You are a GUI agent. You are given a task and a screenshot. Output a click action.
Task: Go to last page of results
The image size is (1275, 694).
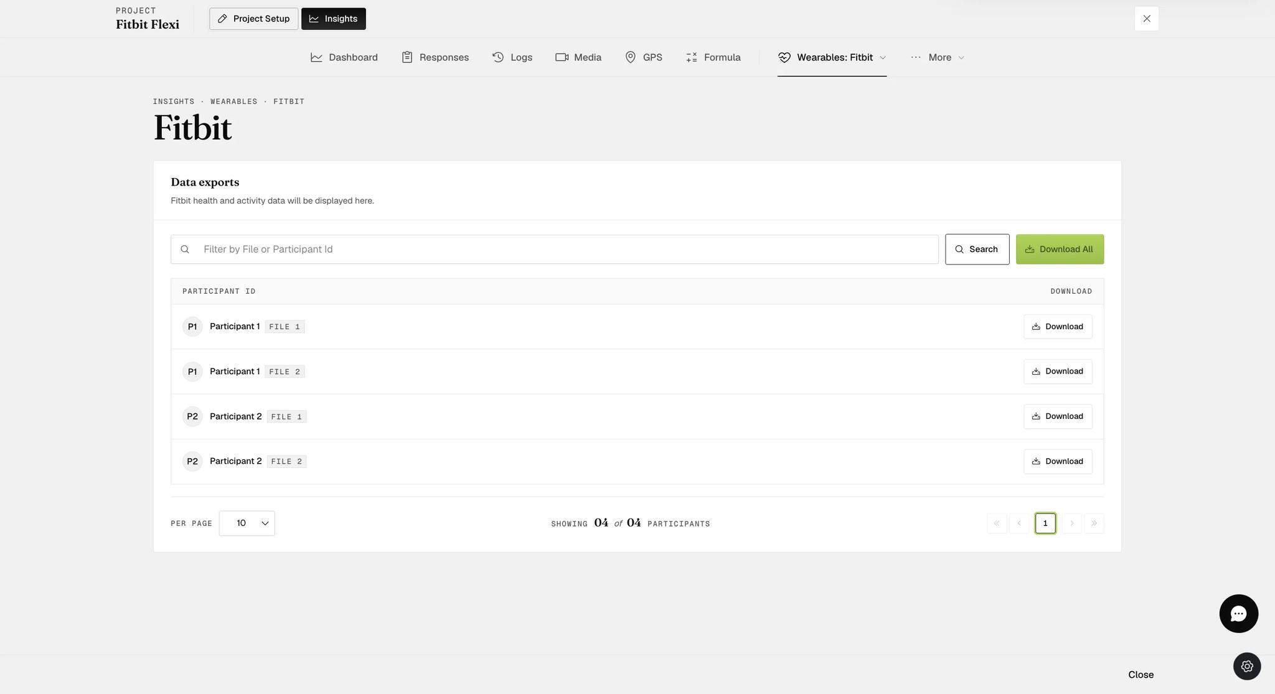pyautogui.click(x=1094, y=523)
